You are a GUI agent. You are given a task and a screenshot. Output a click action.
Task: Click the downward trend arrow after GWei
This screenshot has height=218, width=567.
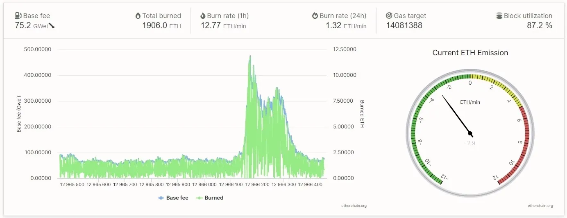point(52,26)
